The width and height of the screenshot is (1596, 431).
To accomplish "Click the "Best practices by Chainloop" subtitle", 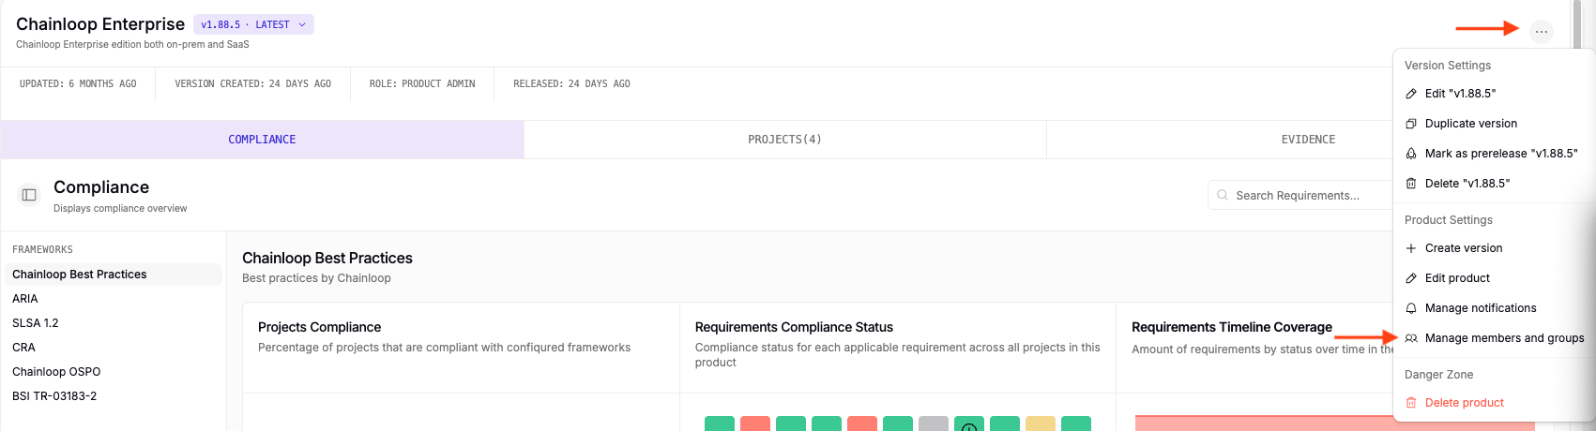I will coord(316,278).
